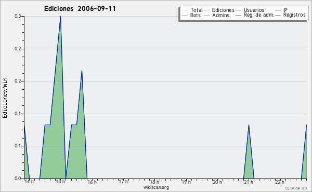Click the '21 h' x-axis label
Image resolution: width=312 pixels, height=192 pixels.
coord(249,182)
